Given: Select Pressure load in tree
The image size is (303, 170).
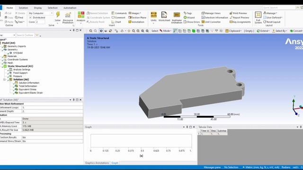Looking at the screenshot, I should pos(18,76).
